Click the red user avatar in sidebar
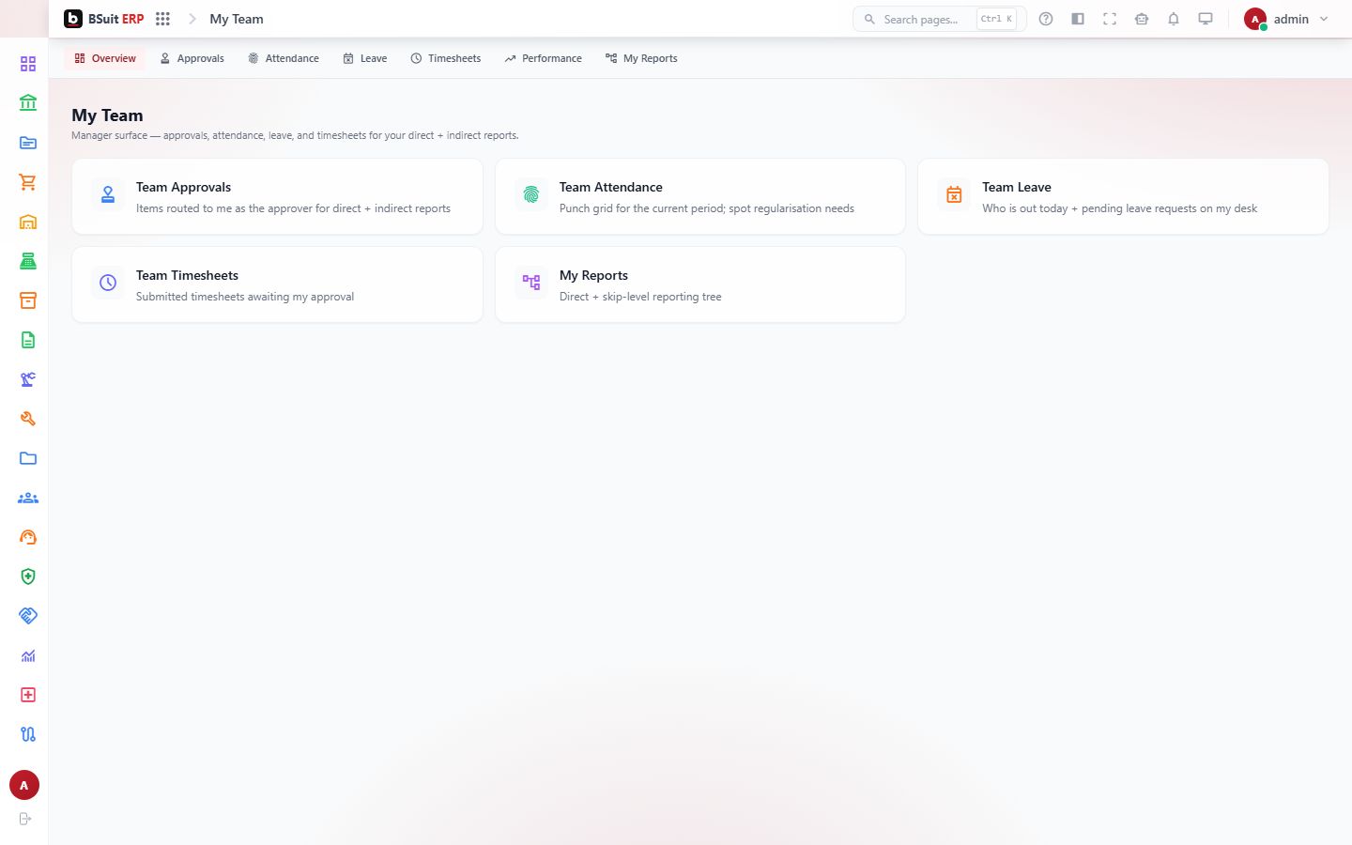1352x845 pixels. pyautogui.click(x=24, y=785)
